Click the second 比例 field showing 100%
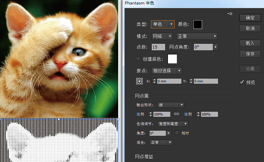 209,114
